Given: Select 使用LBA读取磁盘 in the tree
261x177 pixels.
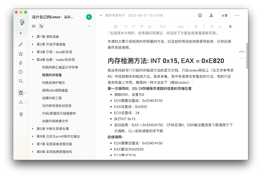Looking at the screenshot, I should [x=55, y=90].
